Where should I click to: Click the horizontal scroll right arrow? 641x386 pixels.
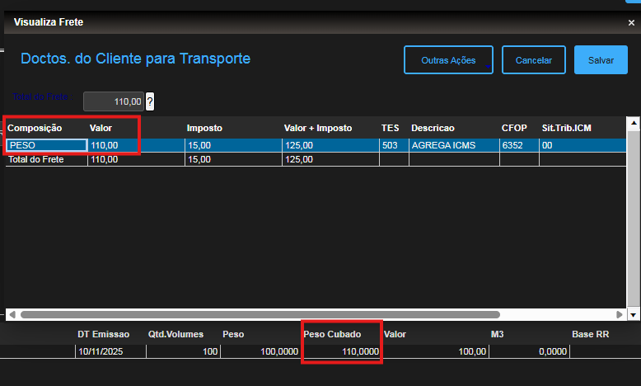620,314
